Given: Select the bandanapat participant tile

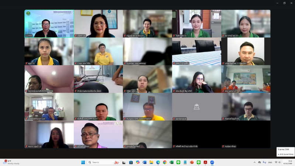Looking at the screenshot, I should [x=197, y=107].
